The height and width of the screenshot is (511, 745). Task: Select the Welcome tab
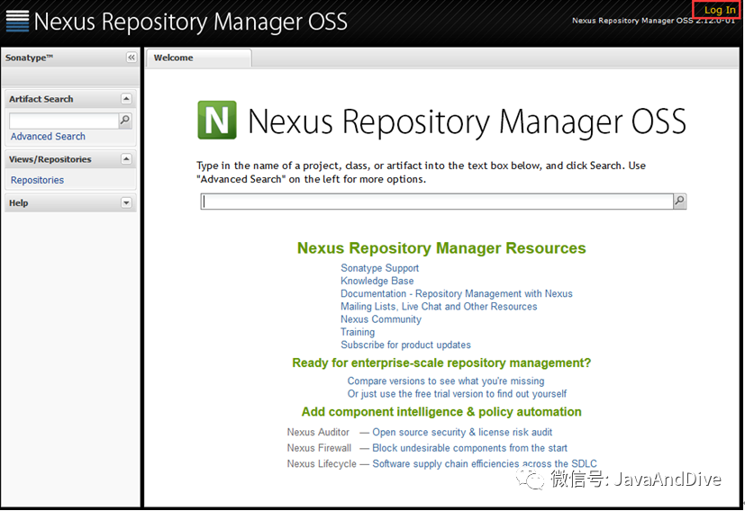198,58
